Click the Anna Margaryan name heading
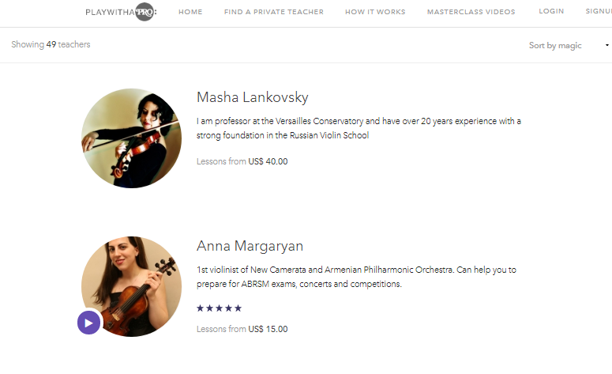This screenshot has height=374, width=612. point(250,246)
